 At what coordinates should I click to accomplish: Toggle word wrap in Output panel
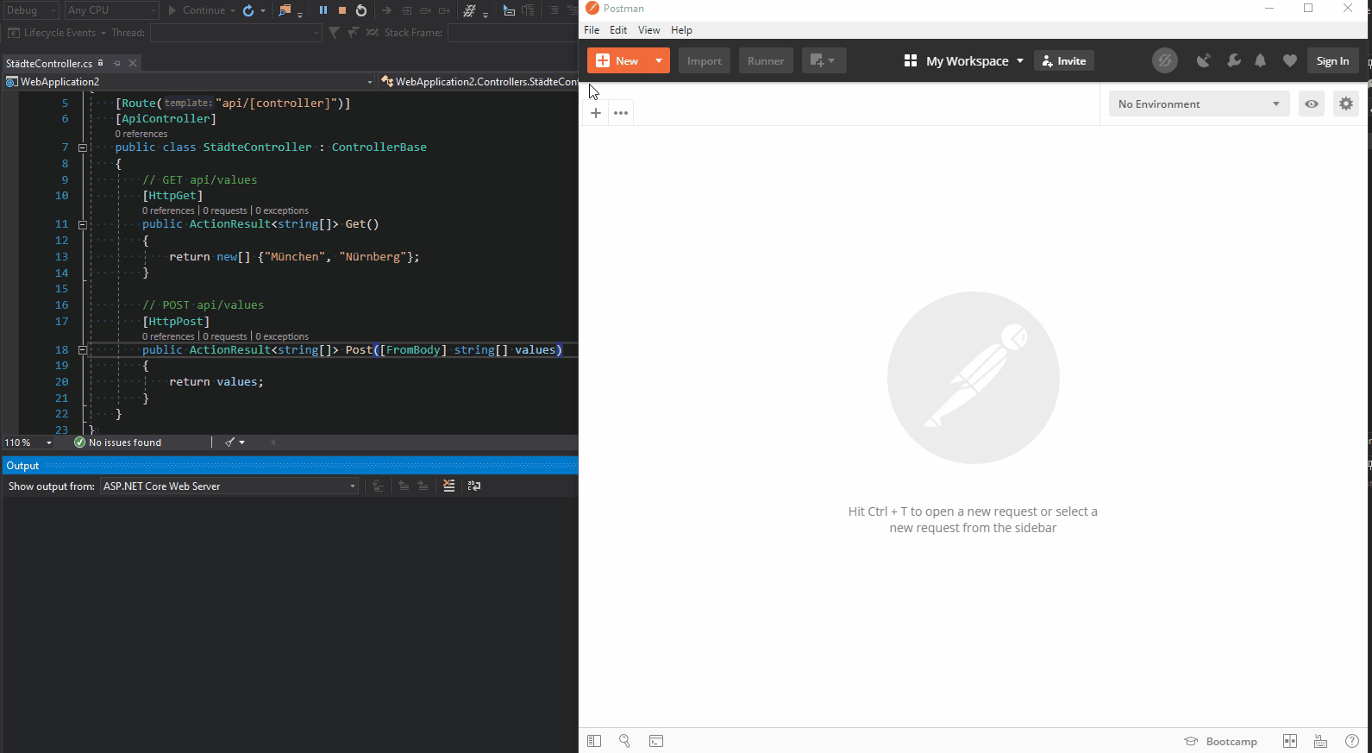(474, 486)
